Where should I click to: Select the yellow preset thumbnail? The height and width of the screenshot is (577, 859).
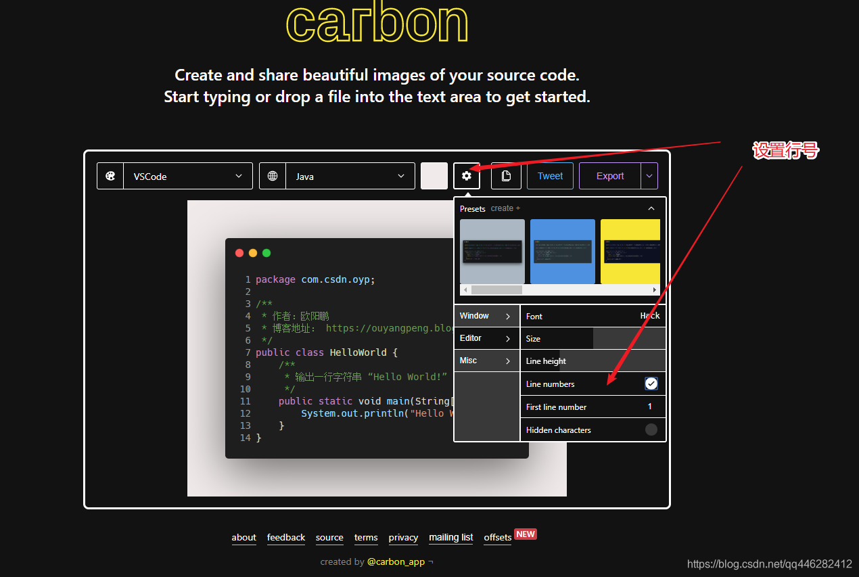tap(630, 252)
